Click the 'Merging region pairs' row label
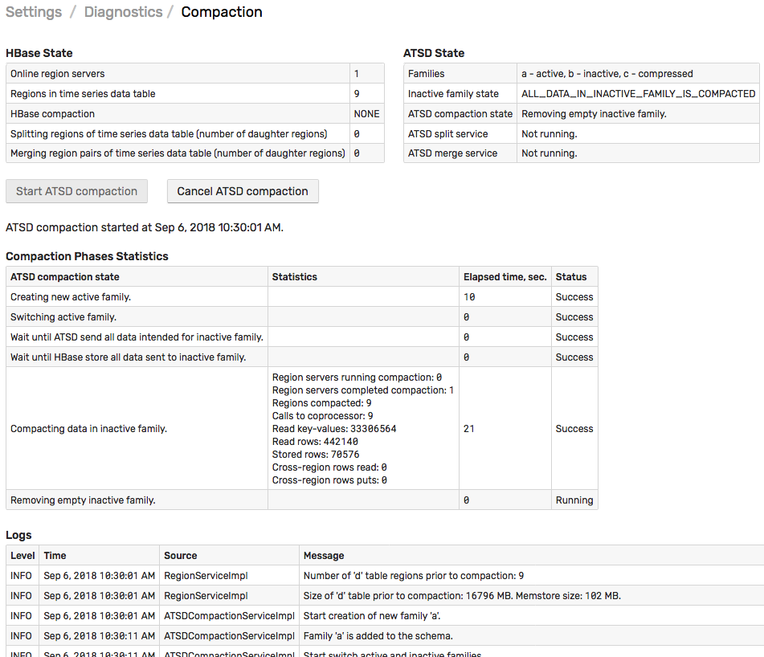Image resolution: width=764 pixels, height=657 pixels. pyautogui.click(x=178, y=153)
